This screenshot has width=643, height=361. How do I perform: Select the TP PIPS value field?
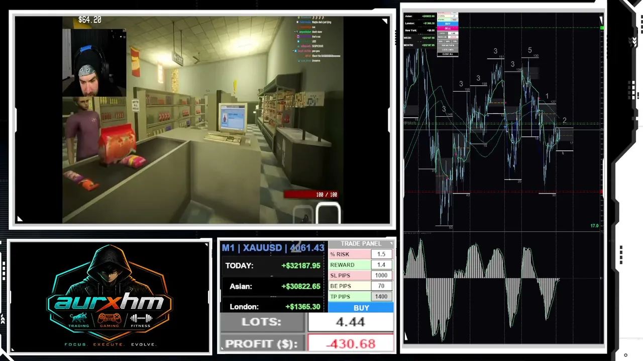[381, 296]
